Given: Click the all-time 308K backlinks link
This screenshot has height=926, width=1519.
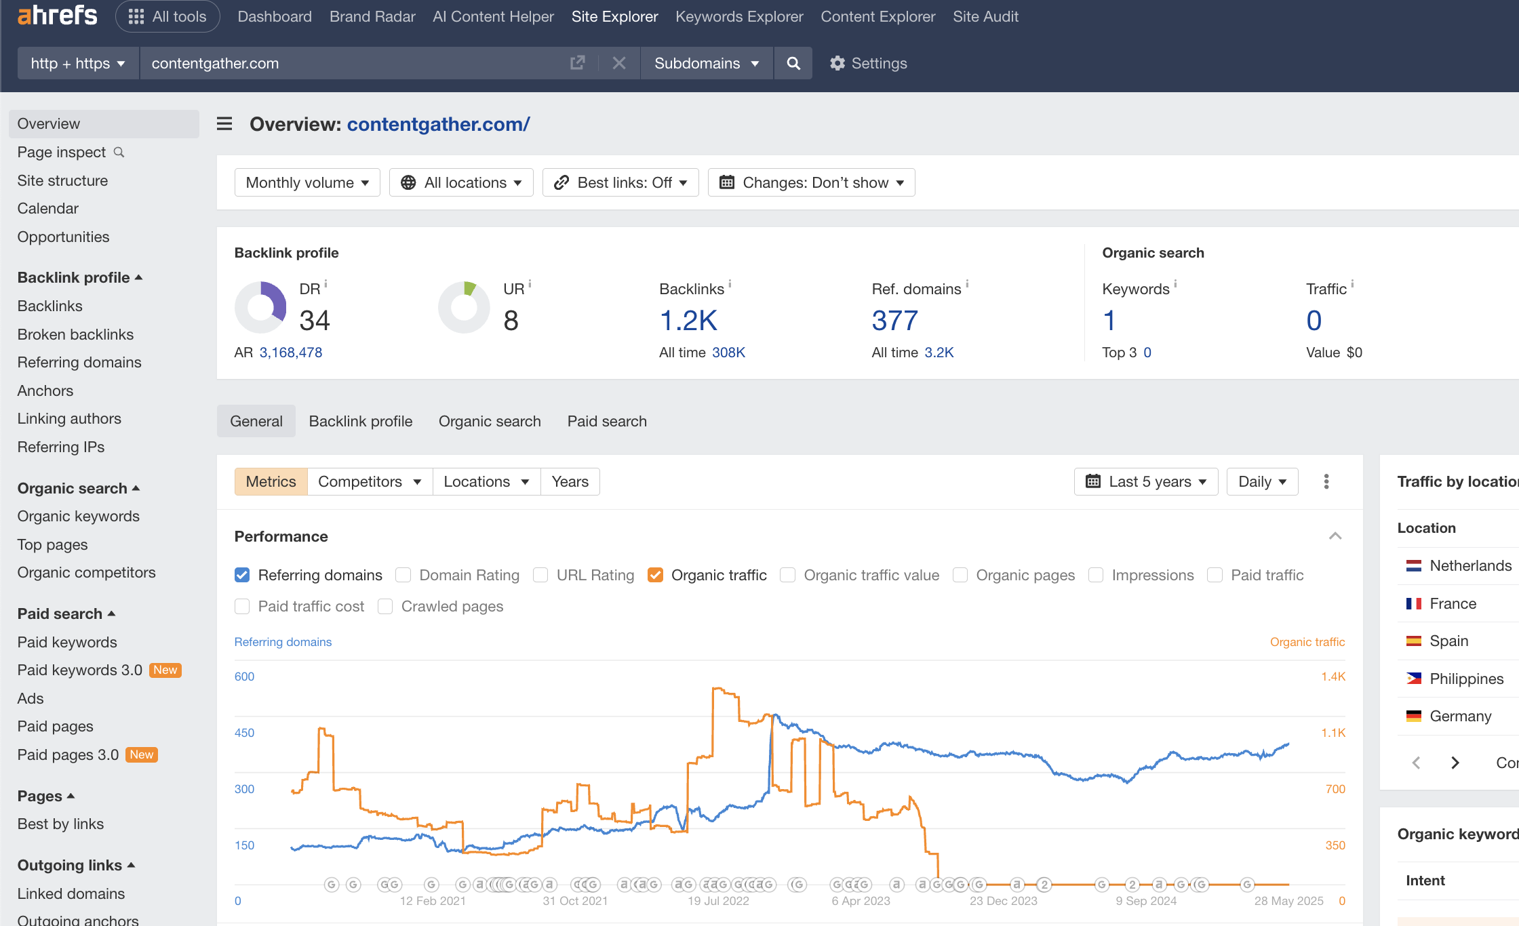Looking at the screenshot, I should click(728, 353).
